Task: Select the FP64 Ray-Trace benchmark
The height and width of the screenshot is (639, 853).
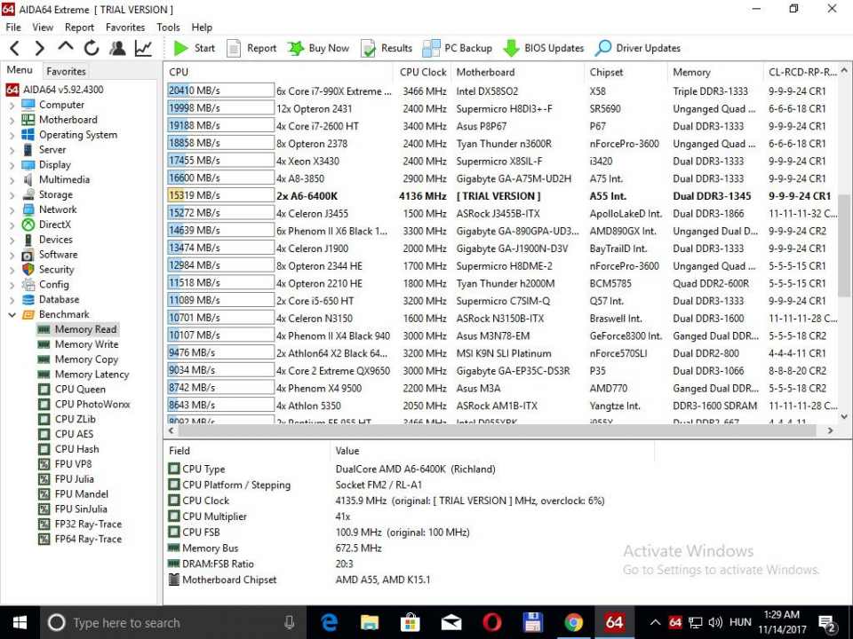Action: tap(88, 539)
